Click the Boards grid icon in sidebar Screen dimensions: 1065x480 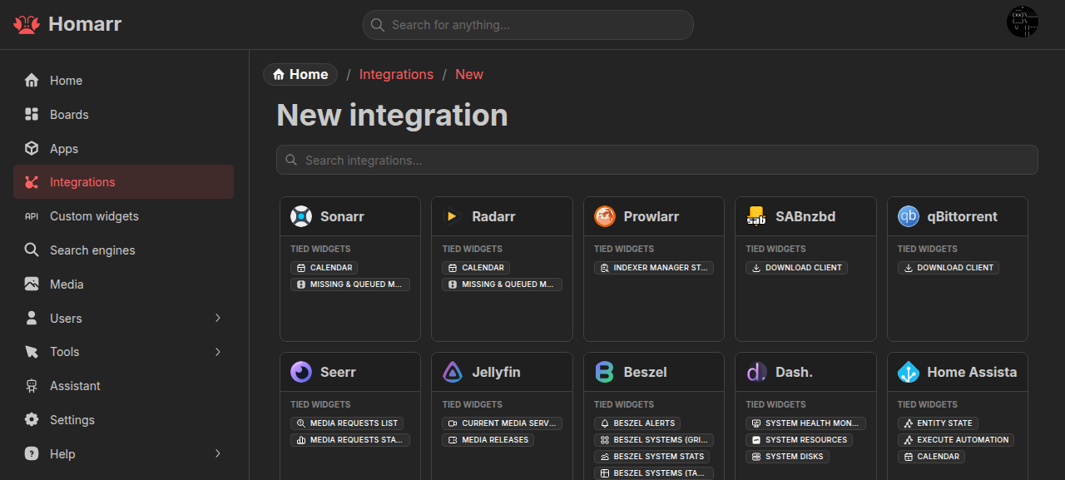tap(32, 115)
